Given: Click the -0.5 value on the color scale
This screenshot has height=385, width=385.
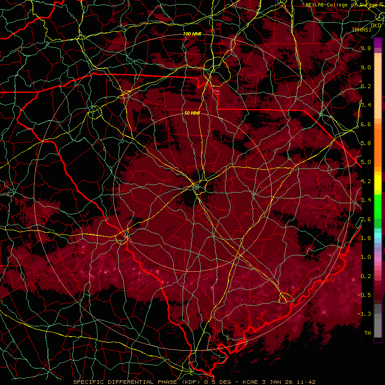Looking at the screenshot, I should [x=364, y=295].
